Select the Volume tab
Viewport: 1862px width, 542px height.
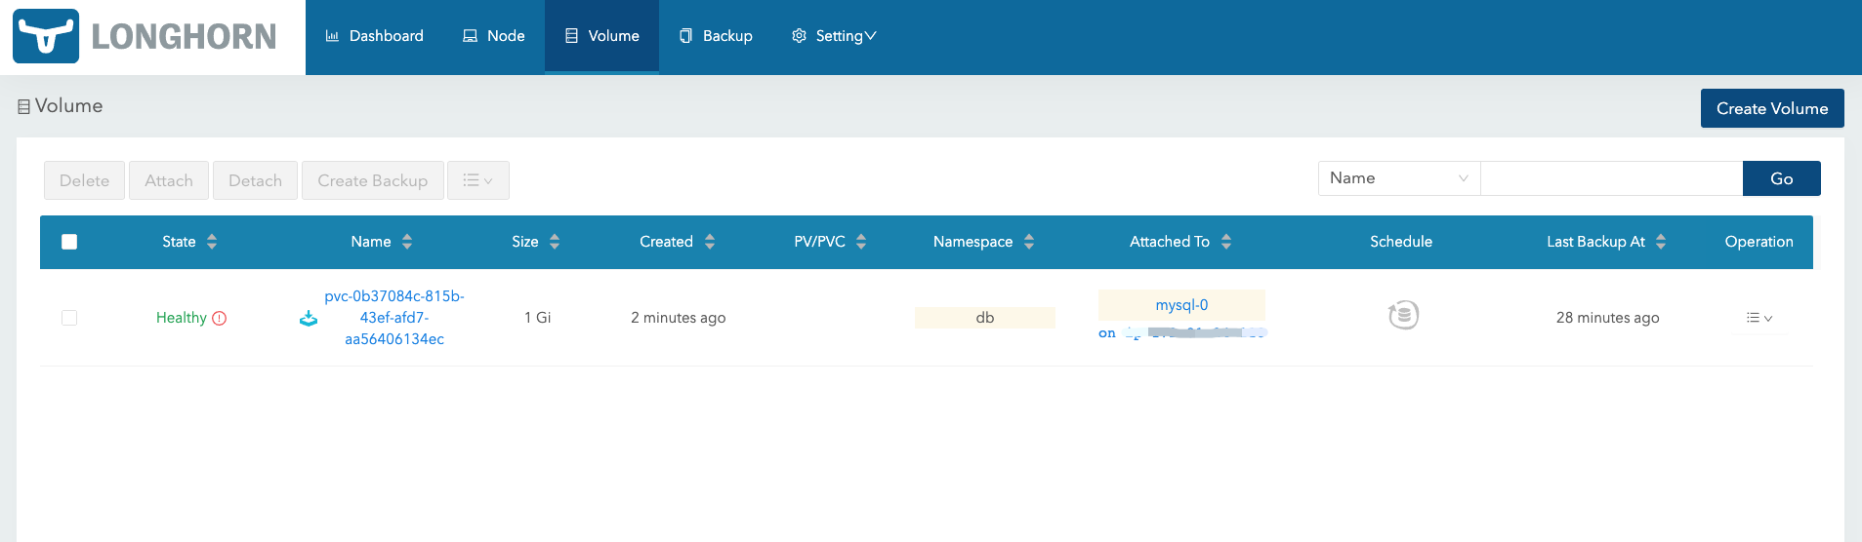point(601,36)
